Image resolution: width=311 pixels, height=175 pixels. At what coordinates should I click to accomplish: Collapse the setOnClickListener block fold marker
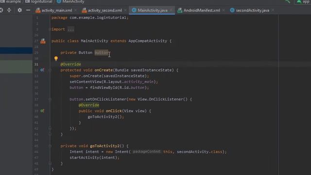point(50,99)
